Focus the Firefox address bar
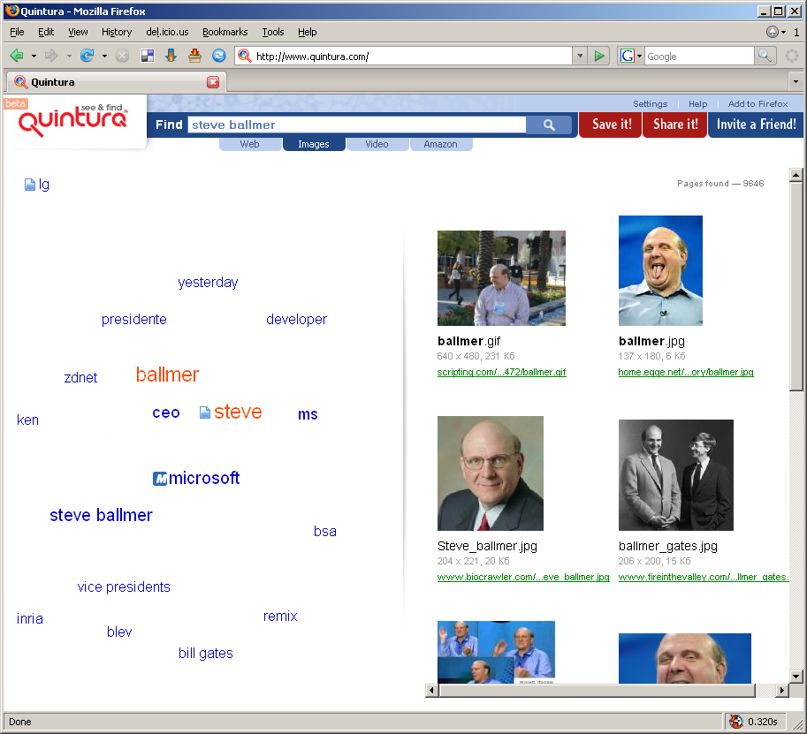Screen dimensions: 807x734 [413, 56]
